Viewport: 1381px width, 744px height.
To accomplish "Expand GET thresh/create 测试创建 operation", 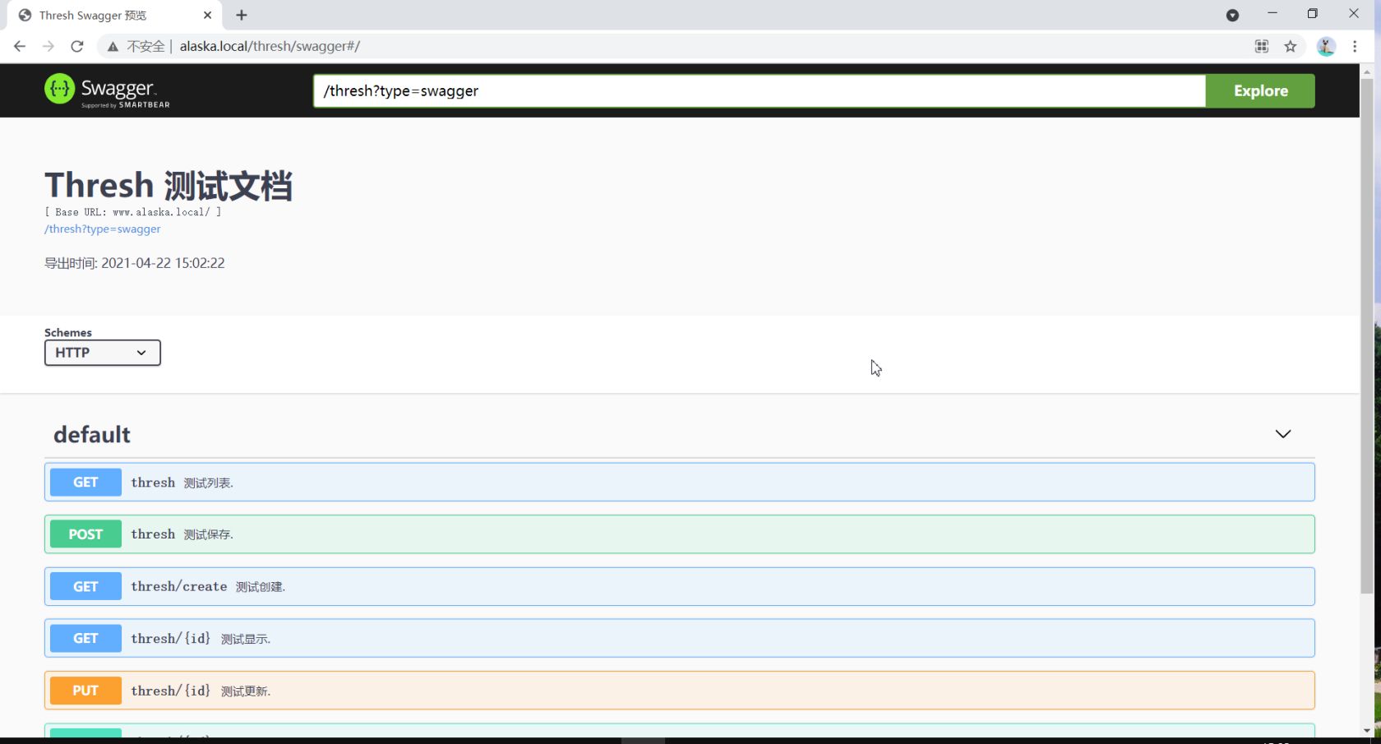I will coord(680,586).
